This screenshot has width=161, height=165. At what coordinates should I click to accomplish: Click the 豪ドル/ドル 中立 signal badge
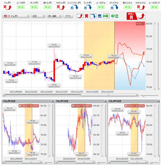click(x=128, y=7)
